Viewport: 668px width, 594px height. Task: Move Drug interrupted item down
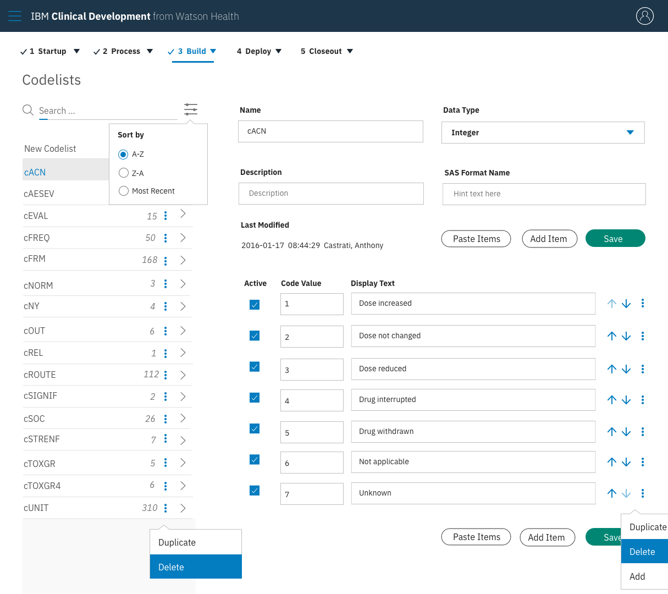(626, 400)
